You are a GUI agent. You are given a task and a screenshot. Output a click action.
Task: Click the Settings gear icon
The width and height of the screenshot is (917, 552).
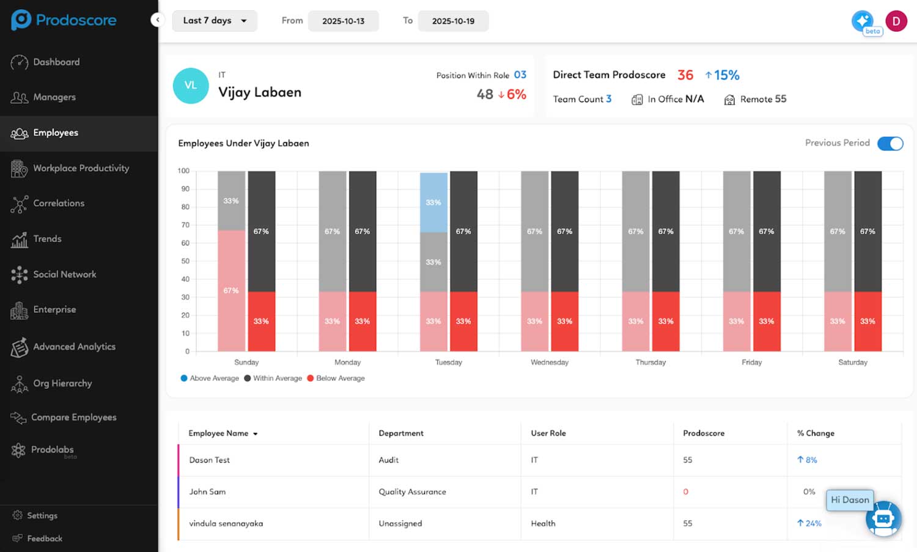pos(18,515)
